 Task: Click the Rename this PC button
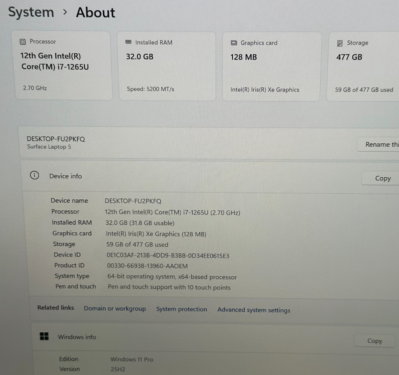(x=378, y=144)
